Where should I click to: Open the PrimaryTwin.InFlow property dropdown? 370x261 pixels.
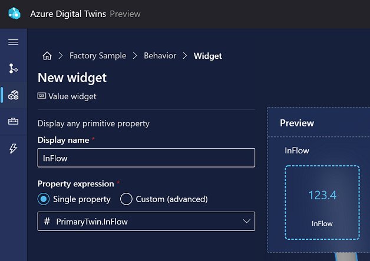[146, 222]
